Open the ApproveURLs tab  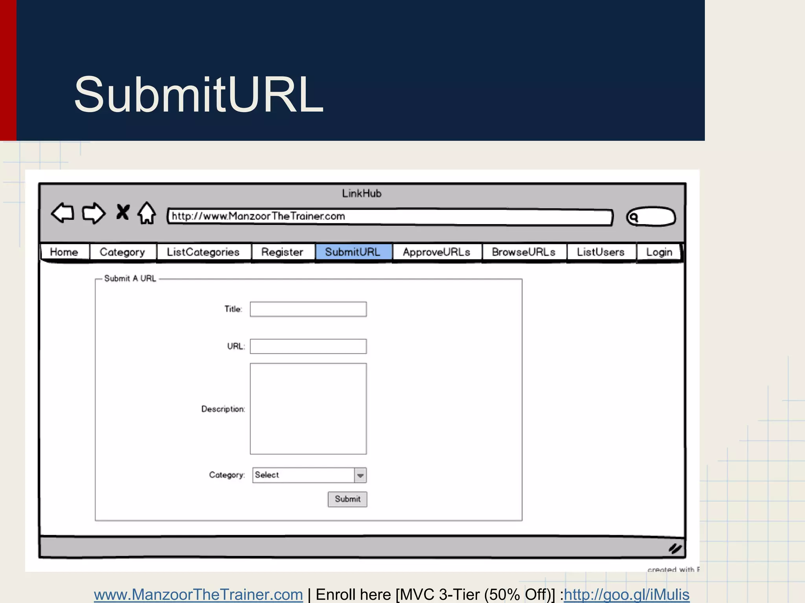pyautogui.click(x=437, y=252)
